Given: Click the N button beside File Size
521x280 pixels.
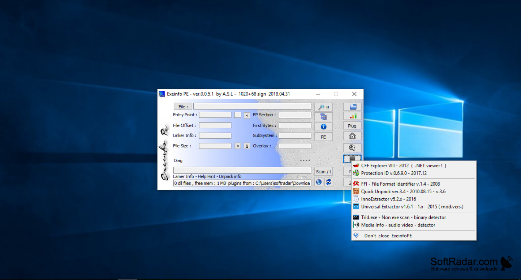Looking at the screenshot, I should [247, 146].
